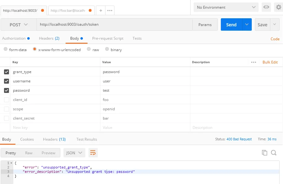Select the response Body tab
Viewport: 283px width, 184px height.
(x=7, y=139)
